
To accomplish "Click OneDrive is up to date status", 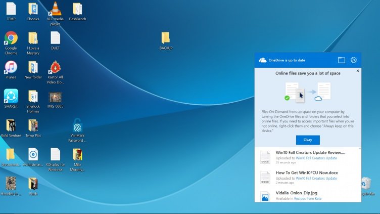I will tap(287, 60).
